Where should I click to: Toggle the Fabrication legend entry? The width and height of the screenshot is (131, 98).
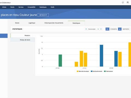pos(108,71)
